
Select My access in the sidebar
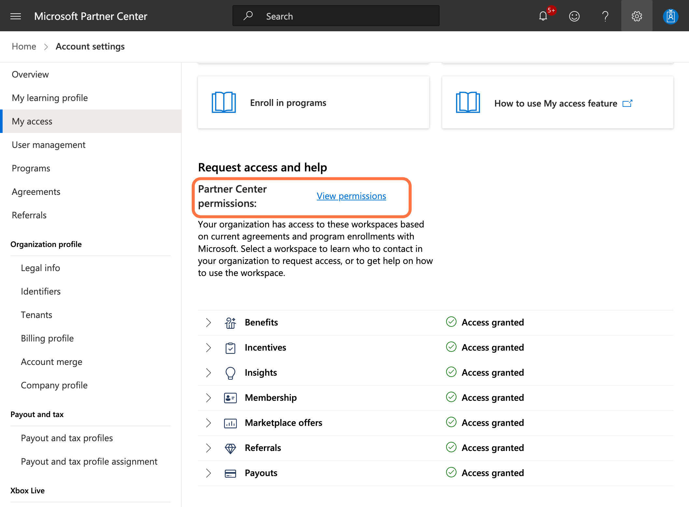(x=91, y=121)
